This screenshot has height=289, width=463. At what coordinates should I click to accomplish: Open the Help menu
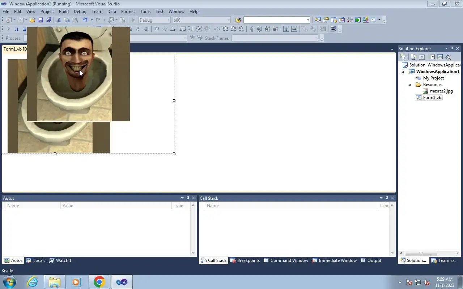pyautogui.click(x=194, y=12)
